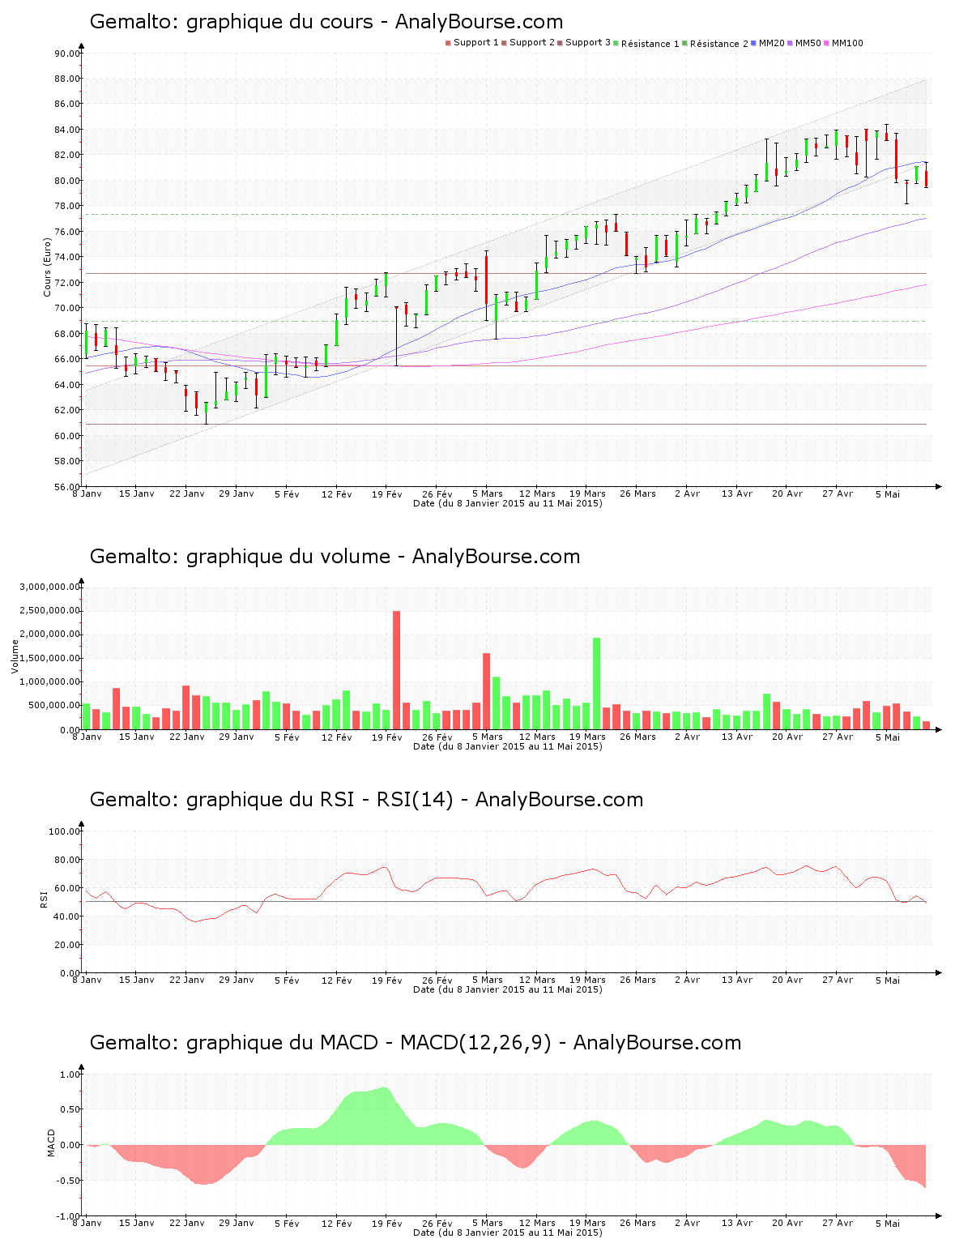Click the pink MM100 legend swatch

tap(827, 43)
